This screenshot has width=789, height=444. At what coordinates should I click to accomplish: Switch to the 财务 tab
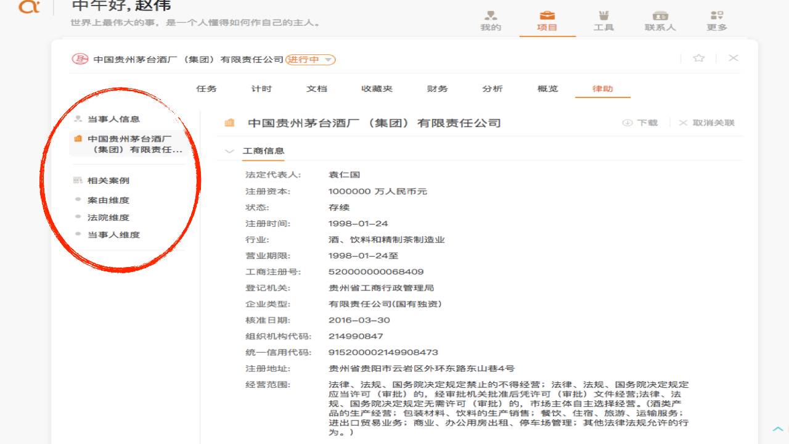tap(437, 89)
